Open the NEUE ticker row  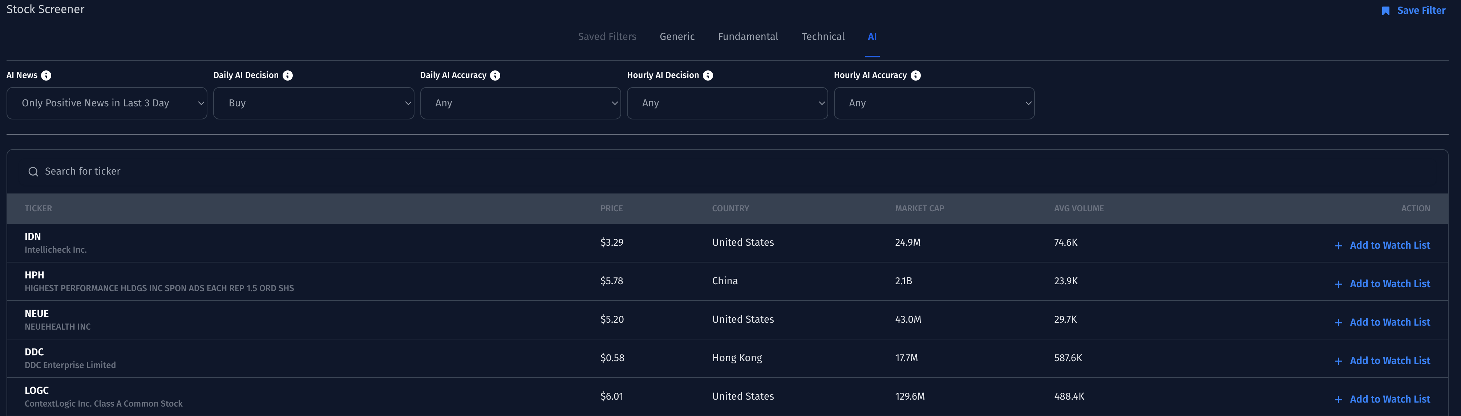(x=37, y=313)
